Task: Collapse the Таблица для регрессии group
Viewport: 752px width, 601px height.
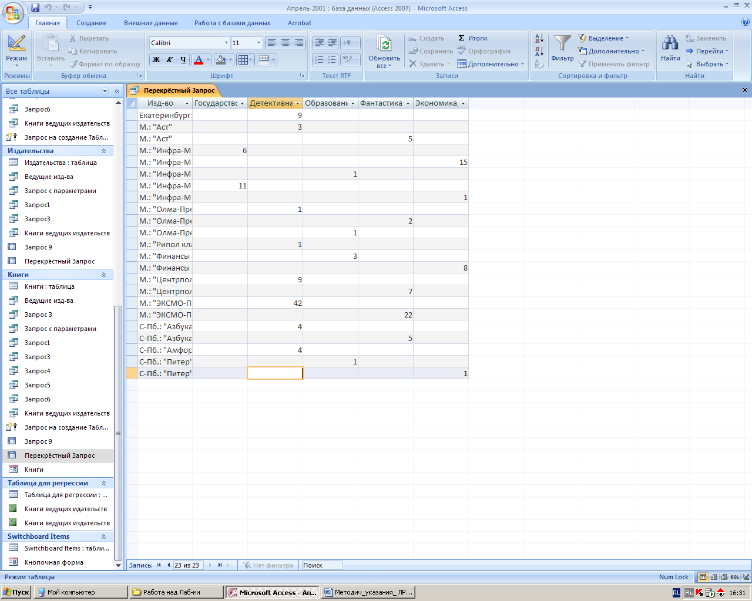Action: coord(104,483)
